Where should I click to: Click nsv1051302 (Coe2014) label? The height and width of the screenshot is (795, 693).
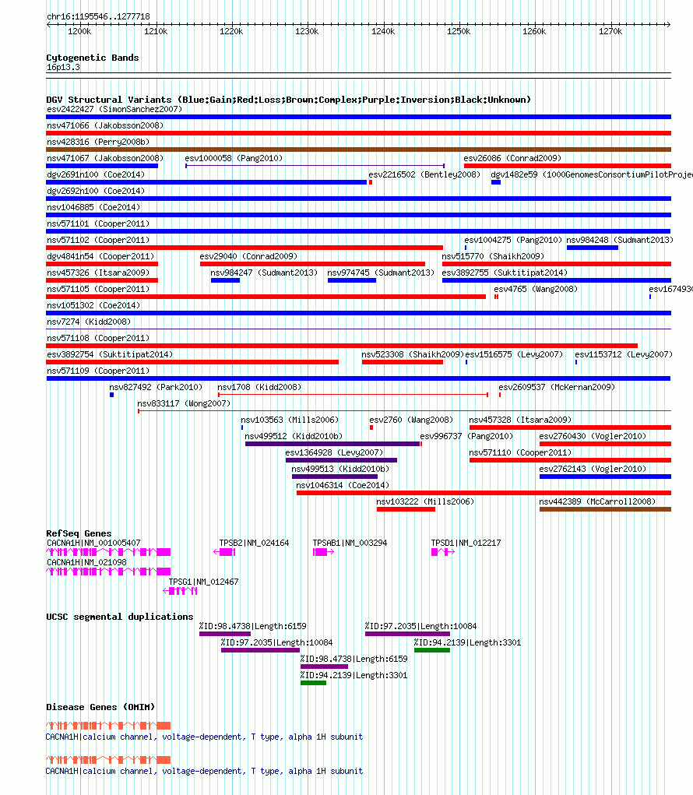[93, 304]
